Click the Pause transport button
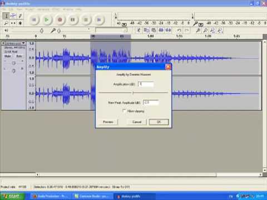Screen dimensions: 267x200 73,19
